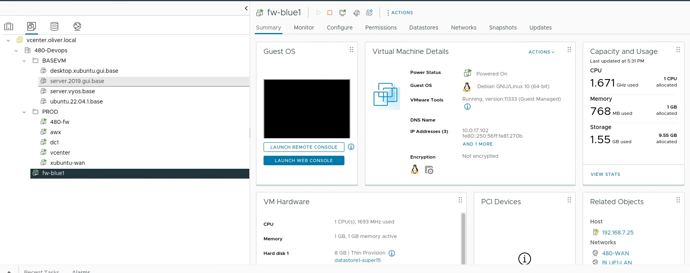Select vcenter VM in tree
690x273 pixels.
click(x=60, y=153)
